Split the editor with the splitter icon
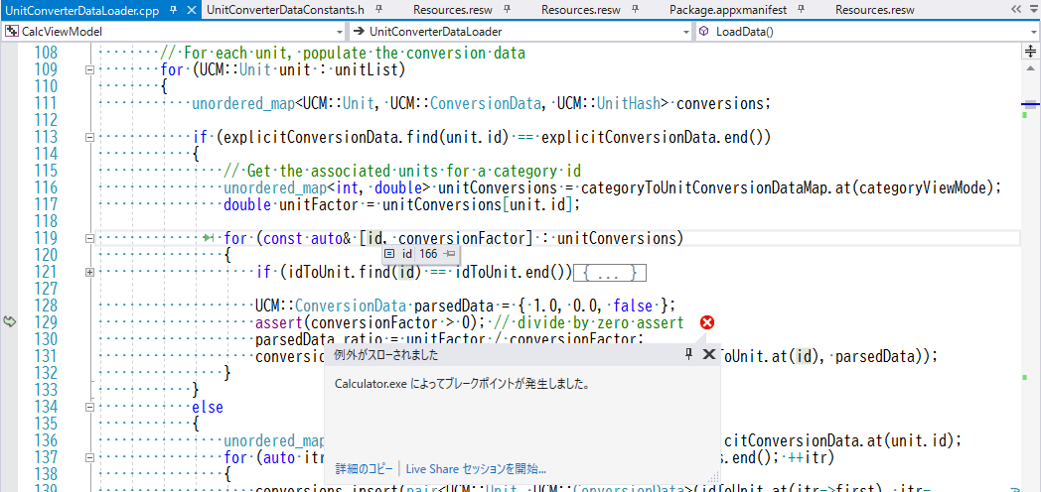The height and width of the screenshot is (492, 1041). tap(1030, 52)
